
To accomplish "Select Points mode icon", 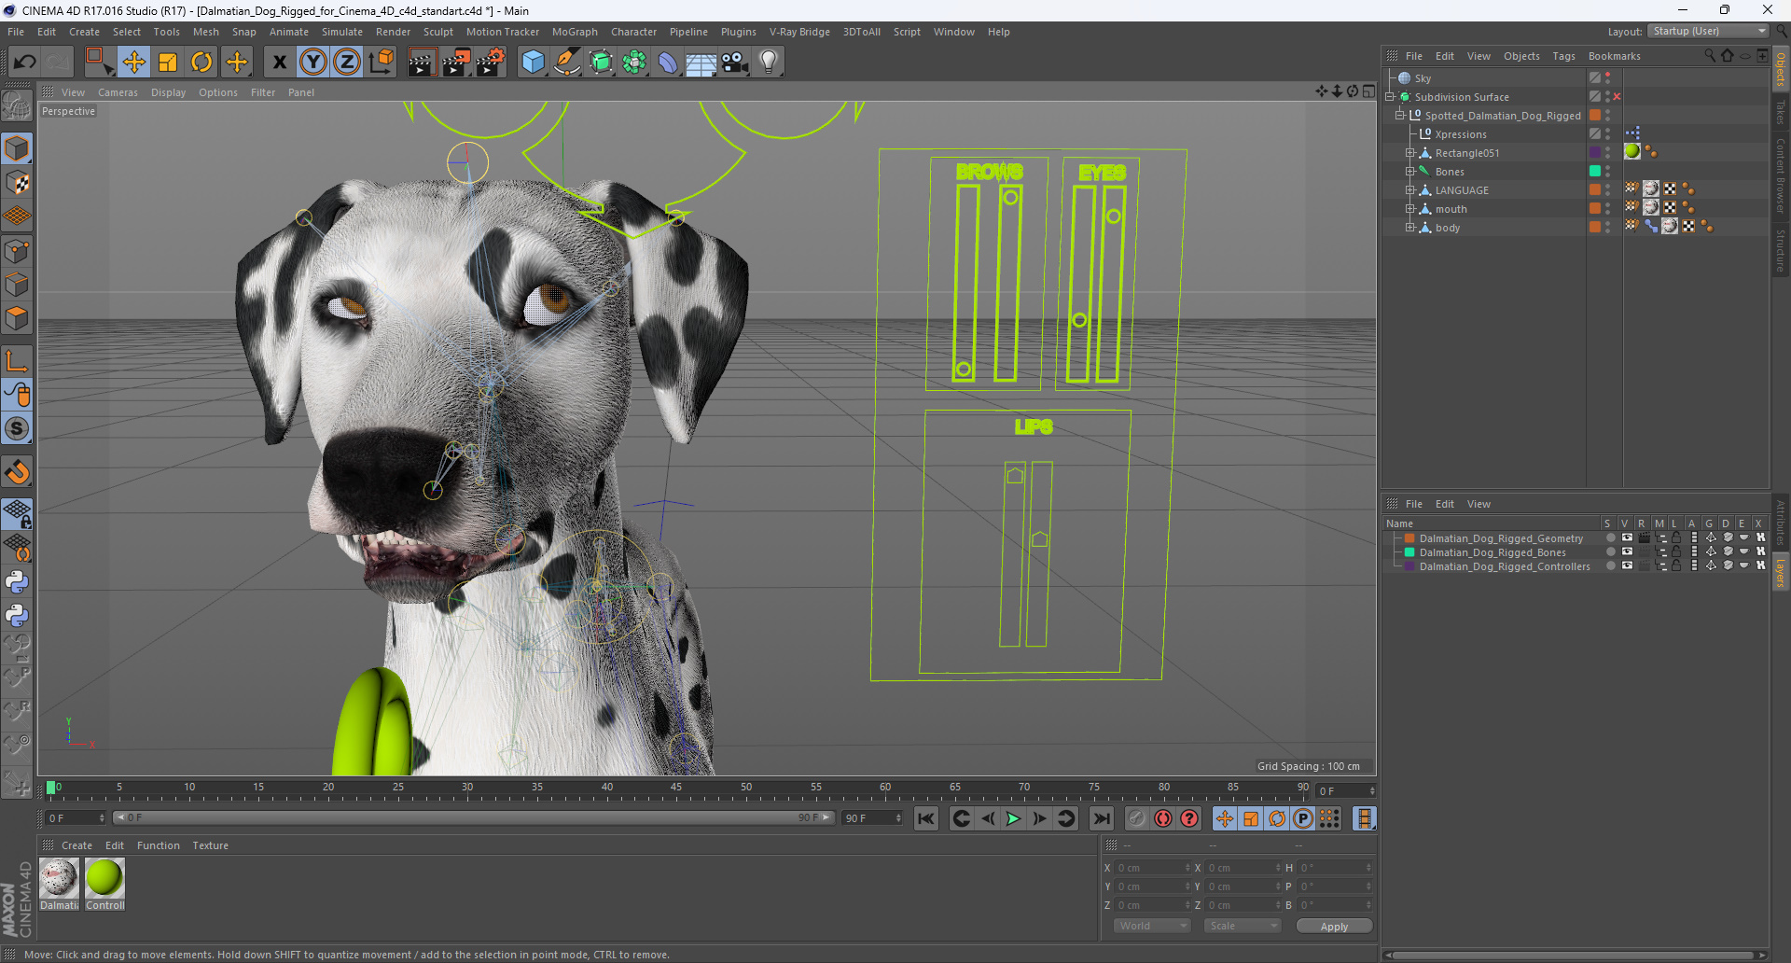I will tap(17, 251).
